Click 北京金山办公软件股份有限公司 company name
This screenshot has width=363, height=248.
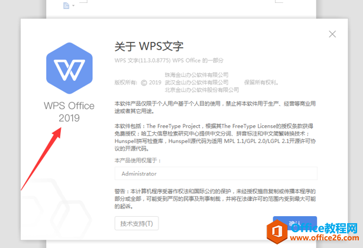[202, 90]
